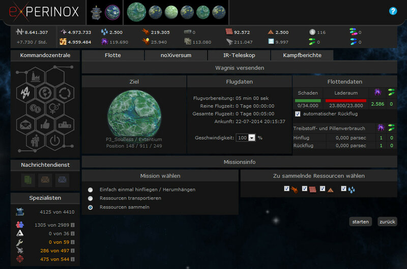Click the arrival time 22-07-2014 20:15:37
The image size is (407, 269).
pyautogui.click(x=260, y=122)
